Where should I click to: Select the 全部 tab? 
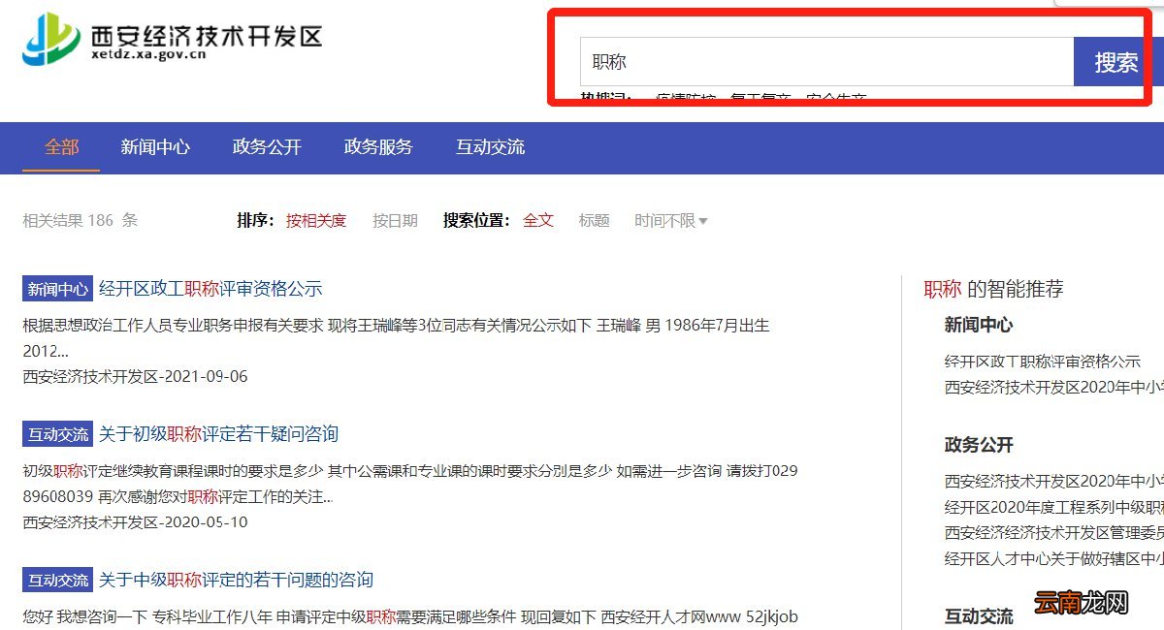coord(61,147)
